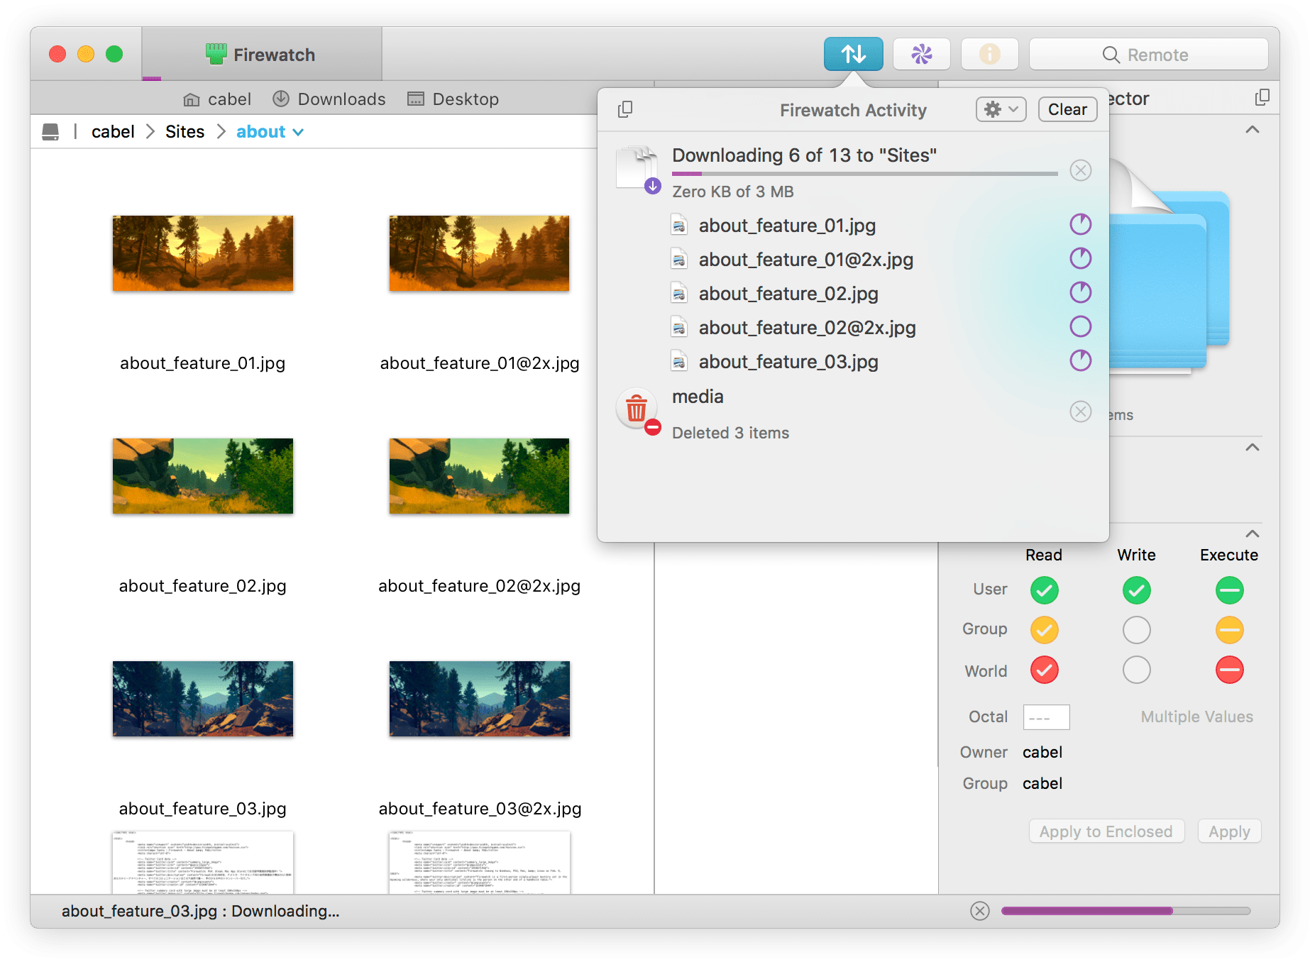The width and height of the screenshot is (1310, 962).
Task: Toggle User Write permission
Action: pos(1136,590)
